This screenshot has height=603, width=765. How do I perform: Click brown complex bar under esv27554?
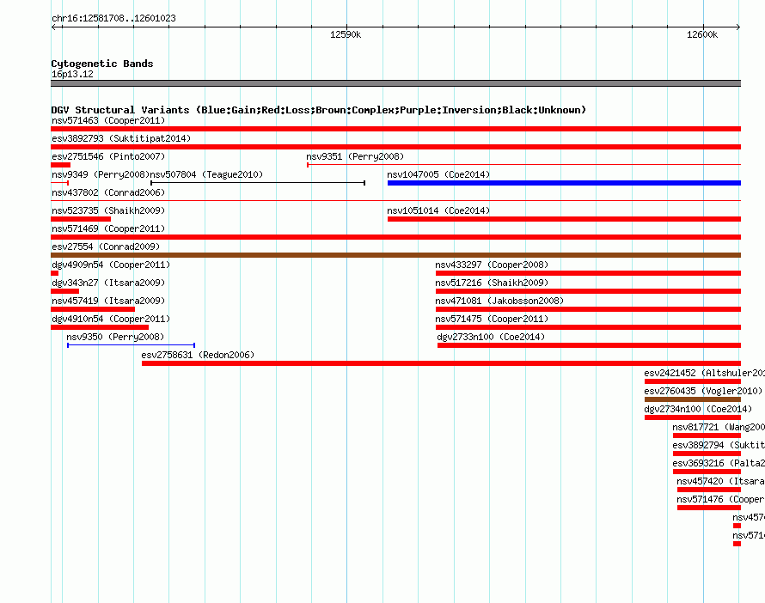point(395,255)
